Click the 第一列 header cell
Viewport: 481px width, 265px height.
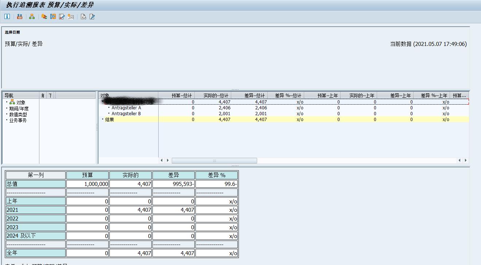click(x=36, y=175)
